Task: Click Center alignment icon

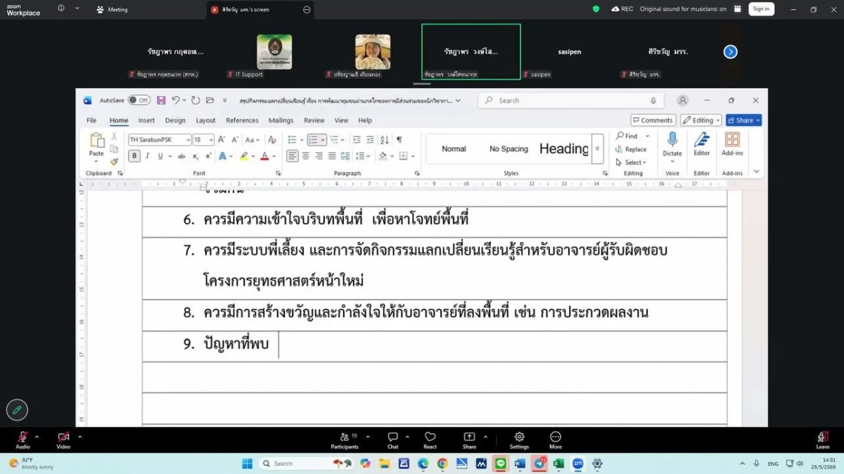Action: coord(305,156)
